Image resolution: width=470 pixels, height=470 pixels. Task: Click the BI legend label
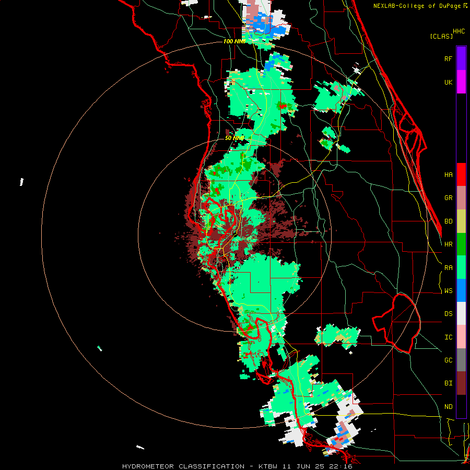(448, 383)
